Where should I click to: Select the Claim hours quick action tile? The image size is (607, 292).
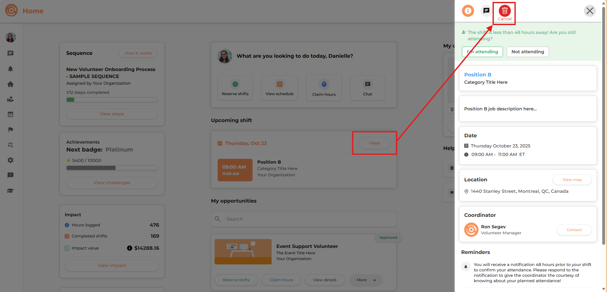tap(324, 88)
